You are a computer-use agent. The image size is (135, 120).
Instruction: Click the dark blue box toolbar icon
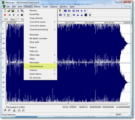pos(86,15)
